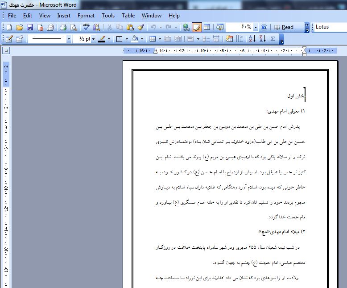
Task: Open the Format menu
Action: [x=86, y=16]
